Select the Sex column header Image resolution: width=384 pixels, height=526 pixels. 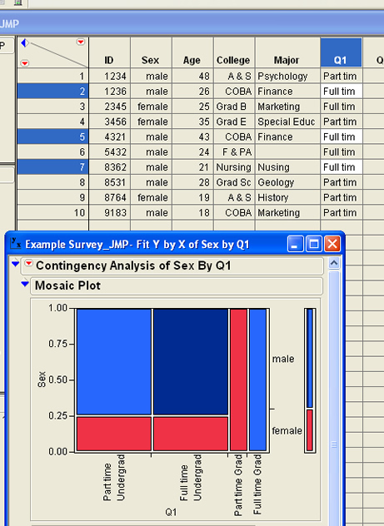pyautogui.click(x=151, y=52)
